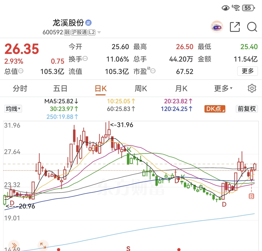Expand the 更多 period dropdown tab
Screen dimensions: 262x251
[223, 88]
